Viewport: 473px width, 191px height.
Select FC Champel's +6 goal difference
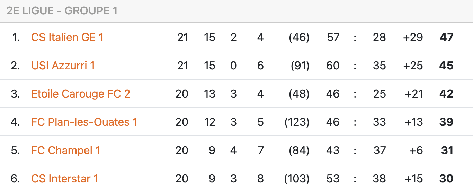[x=416, y=150]
